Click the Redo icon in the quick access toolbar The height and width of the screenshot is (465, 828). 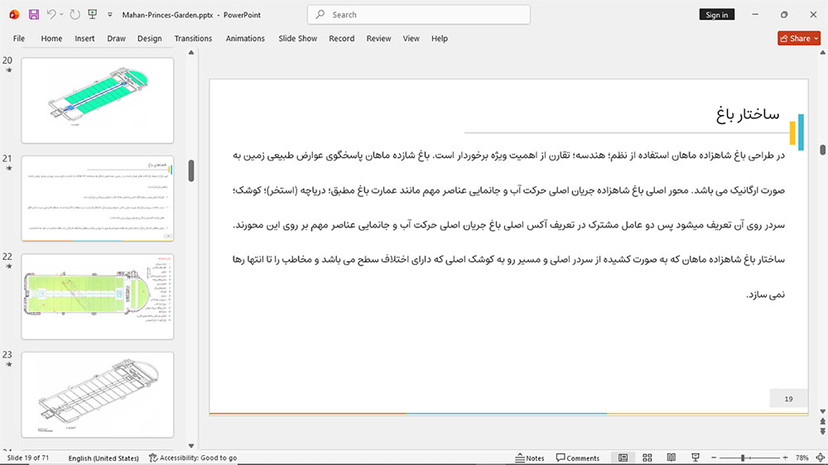[x=75, y=15]
